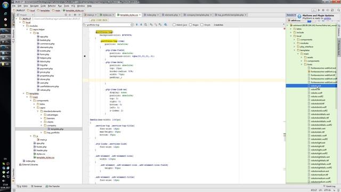Viewport: 341px width, 192px height.
Task: Expand the advantages folder
Action: pyautogui.click(x=42, y=115)
